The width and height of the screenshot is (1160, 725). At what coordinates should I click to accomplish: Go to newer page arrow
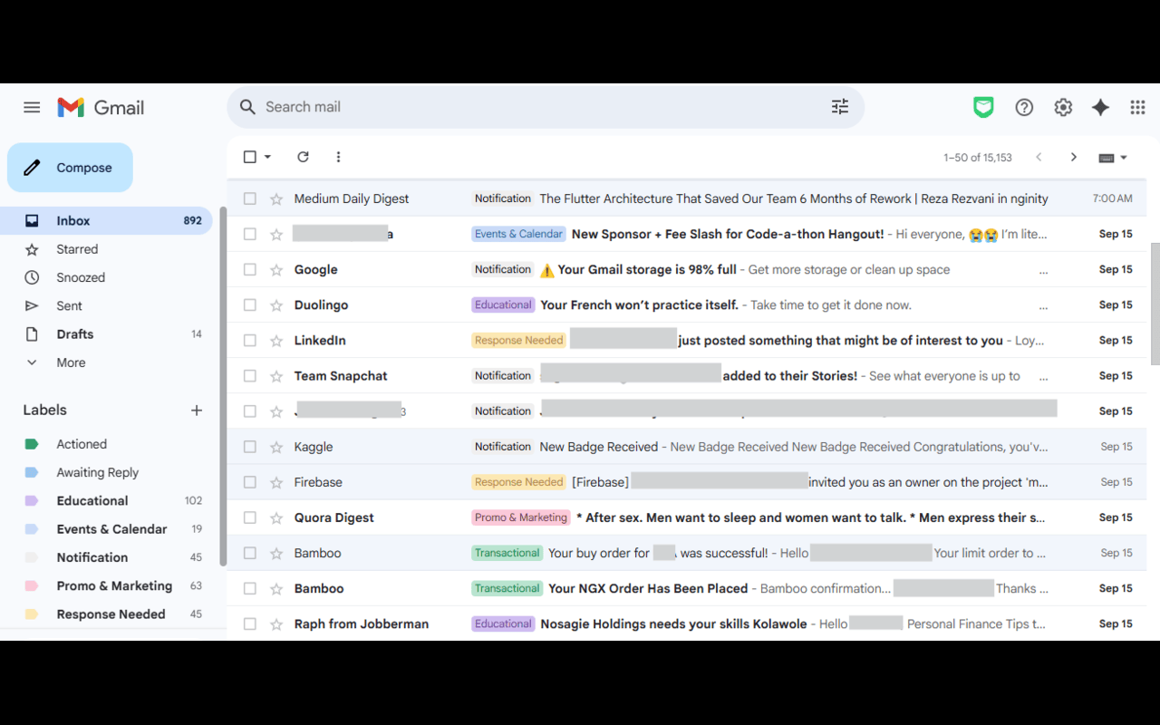click(x=1039, y=157)
